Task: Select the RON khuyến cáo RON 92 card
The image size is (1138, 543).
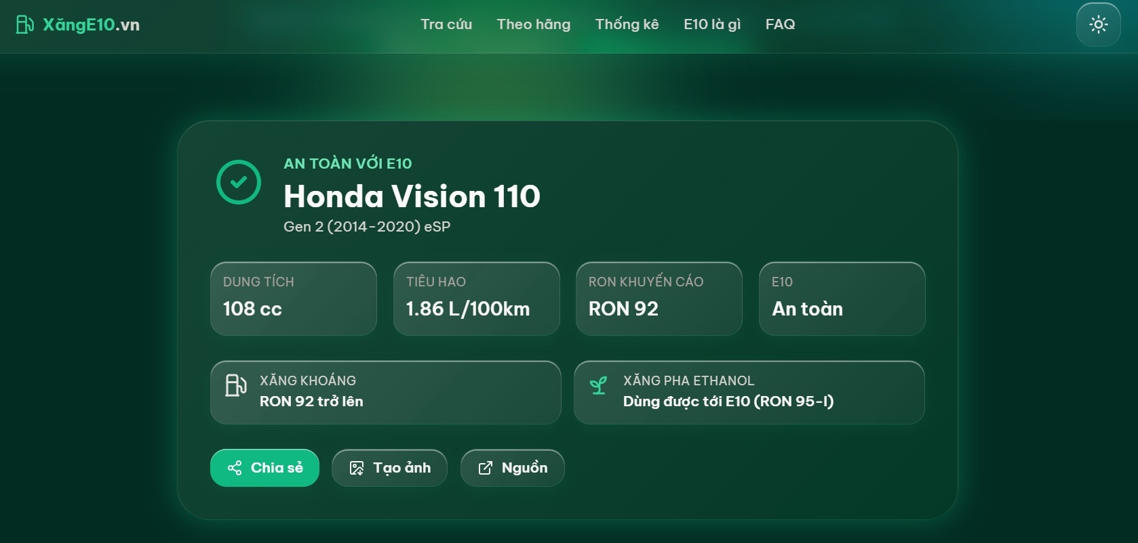Action: (659, 299)
